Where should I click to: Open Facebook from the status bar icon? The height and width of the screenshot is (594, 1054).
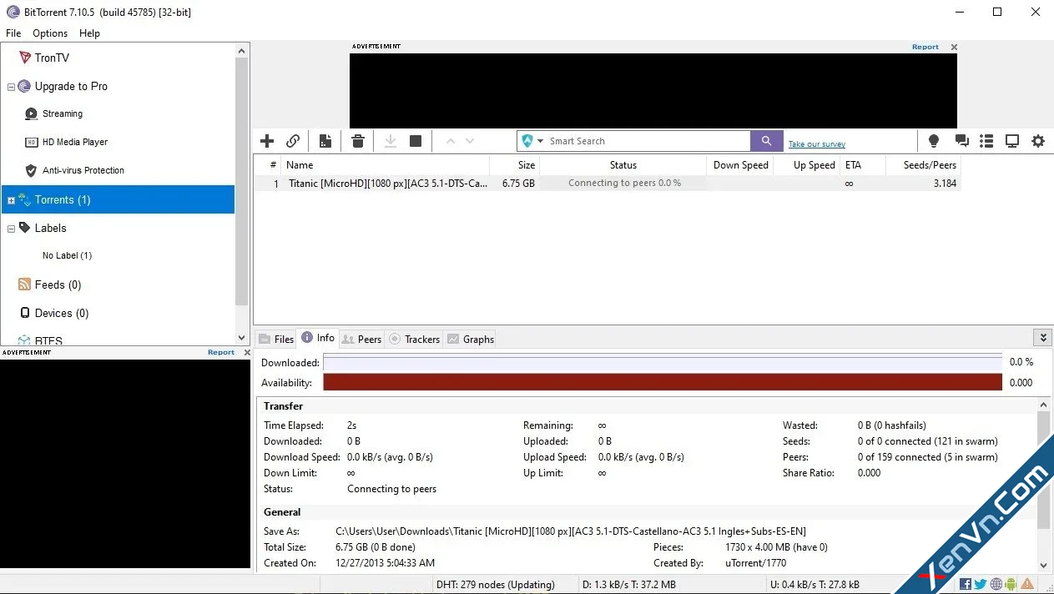[966, 584]
